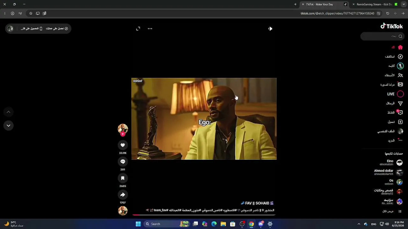Open the followed account deseny02

click(389, 192)
